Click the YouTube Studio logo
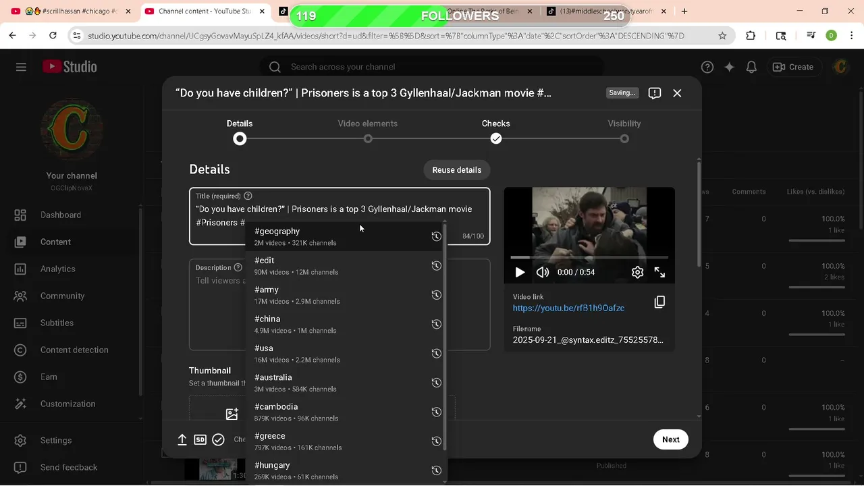The image size is (864, 486). [70, 67]
